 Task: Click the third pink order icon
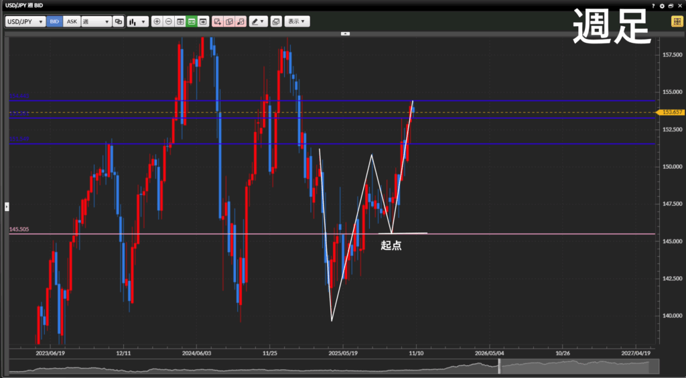[x=241, y=21]
